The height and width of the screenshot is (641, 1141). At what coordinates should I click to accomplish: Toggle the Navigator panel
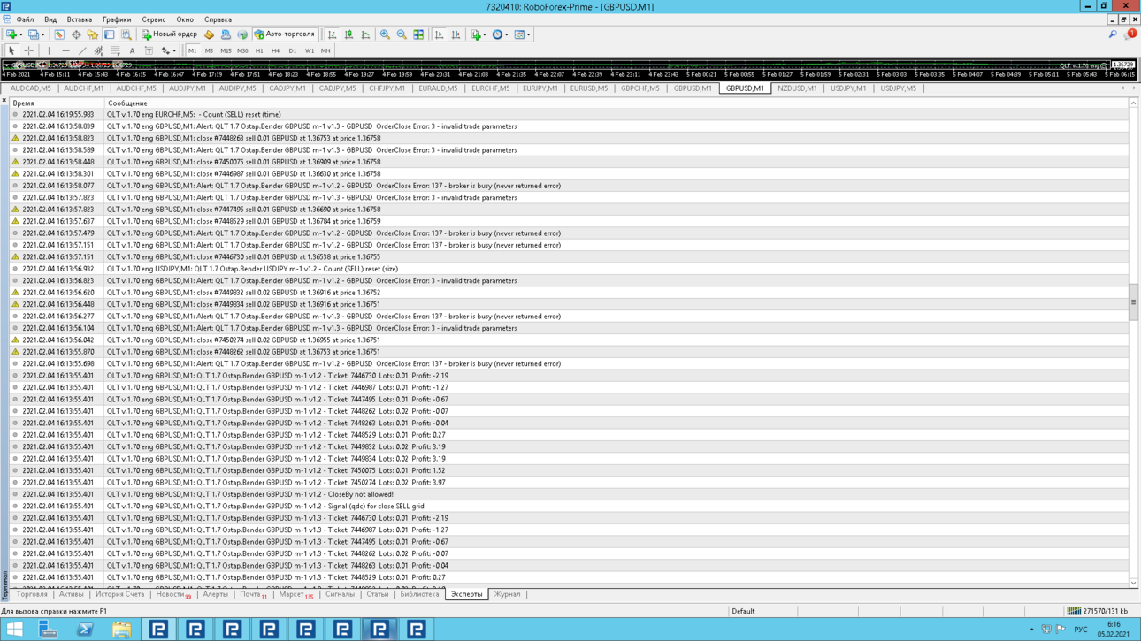point(93,34)
